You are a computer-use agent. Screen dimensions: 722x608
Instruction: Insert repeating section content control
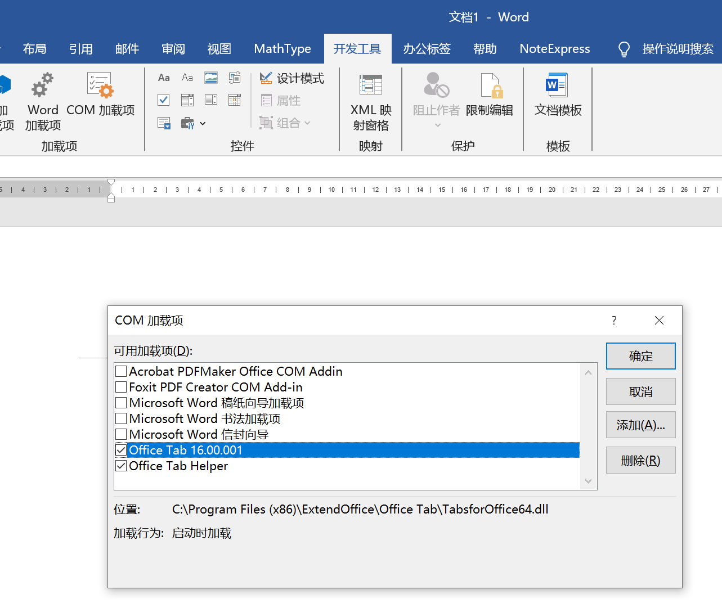pos(164,123)
